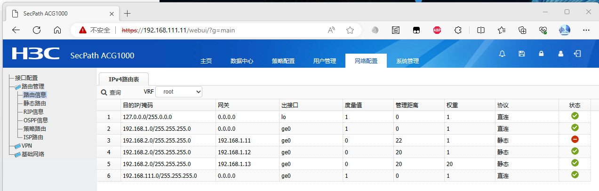Viewport: 599px width, 191px height.
Task: Click the black mask extension icon
Action: click(x=416, y=30)
